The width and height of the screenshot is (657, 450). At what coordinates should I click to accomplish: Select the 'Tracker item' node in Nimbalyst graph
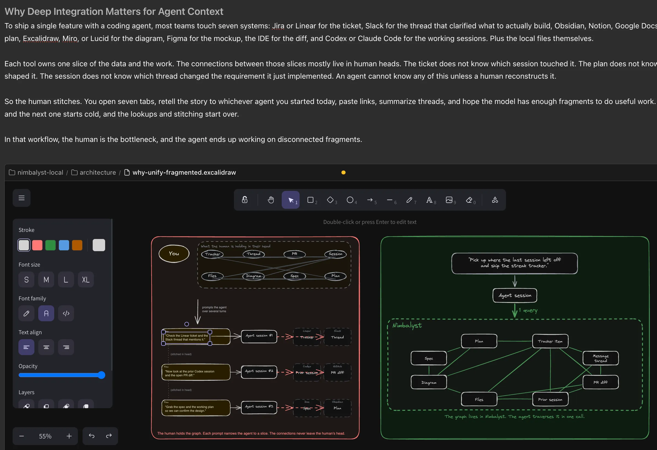(x=550, y=341)
